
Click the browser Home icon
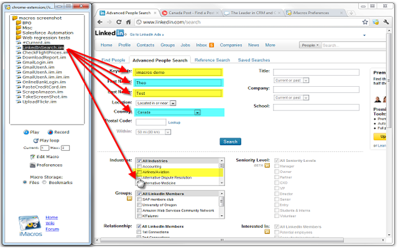pyautogui.click(x=129, y=22)
